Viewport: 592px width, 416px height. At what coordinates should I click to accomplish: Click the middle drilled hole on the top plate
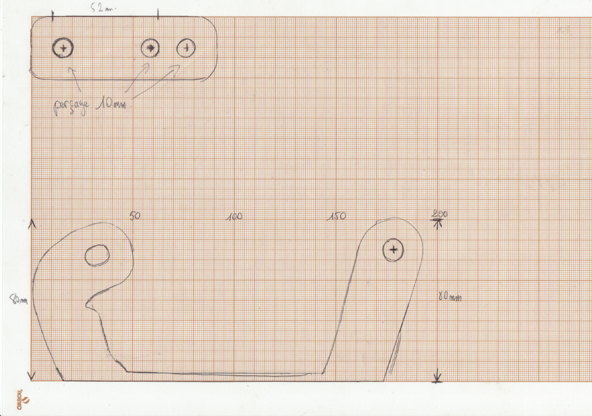[150, 48]
